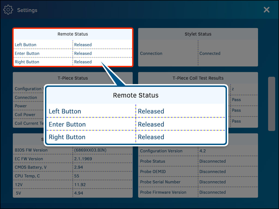Click the Stylet Status panel title
The width and height of the screenshot is (279, 209).
pyautogui.click(x=198, y=34)
